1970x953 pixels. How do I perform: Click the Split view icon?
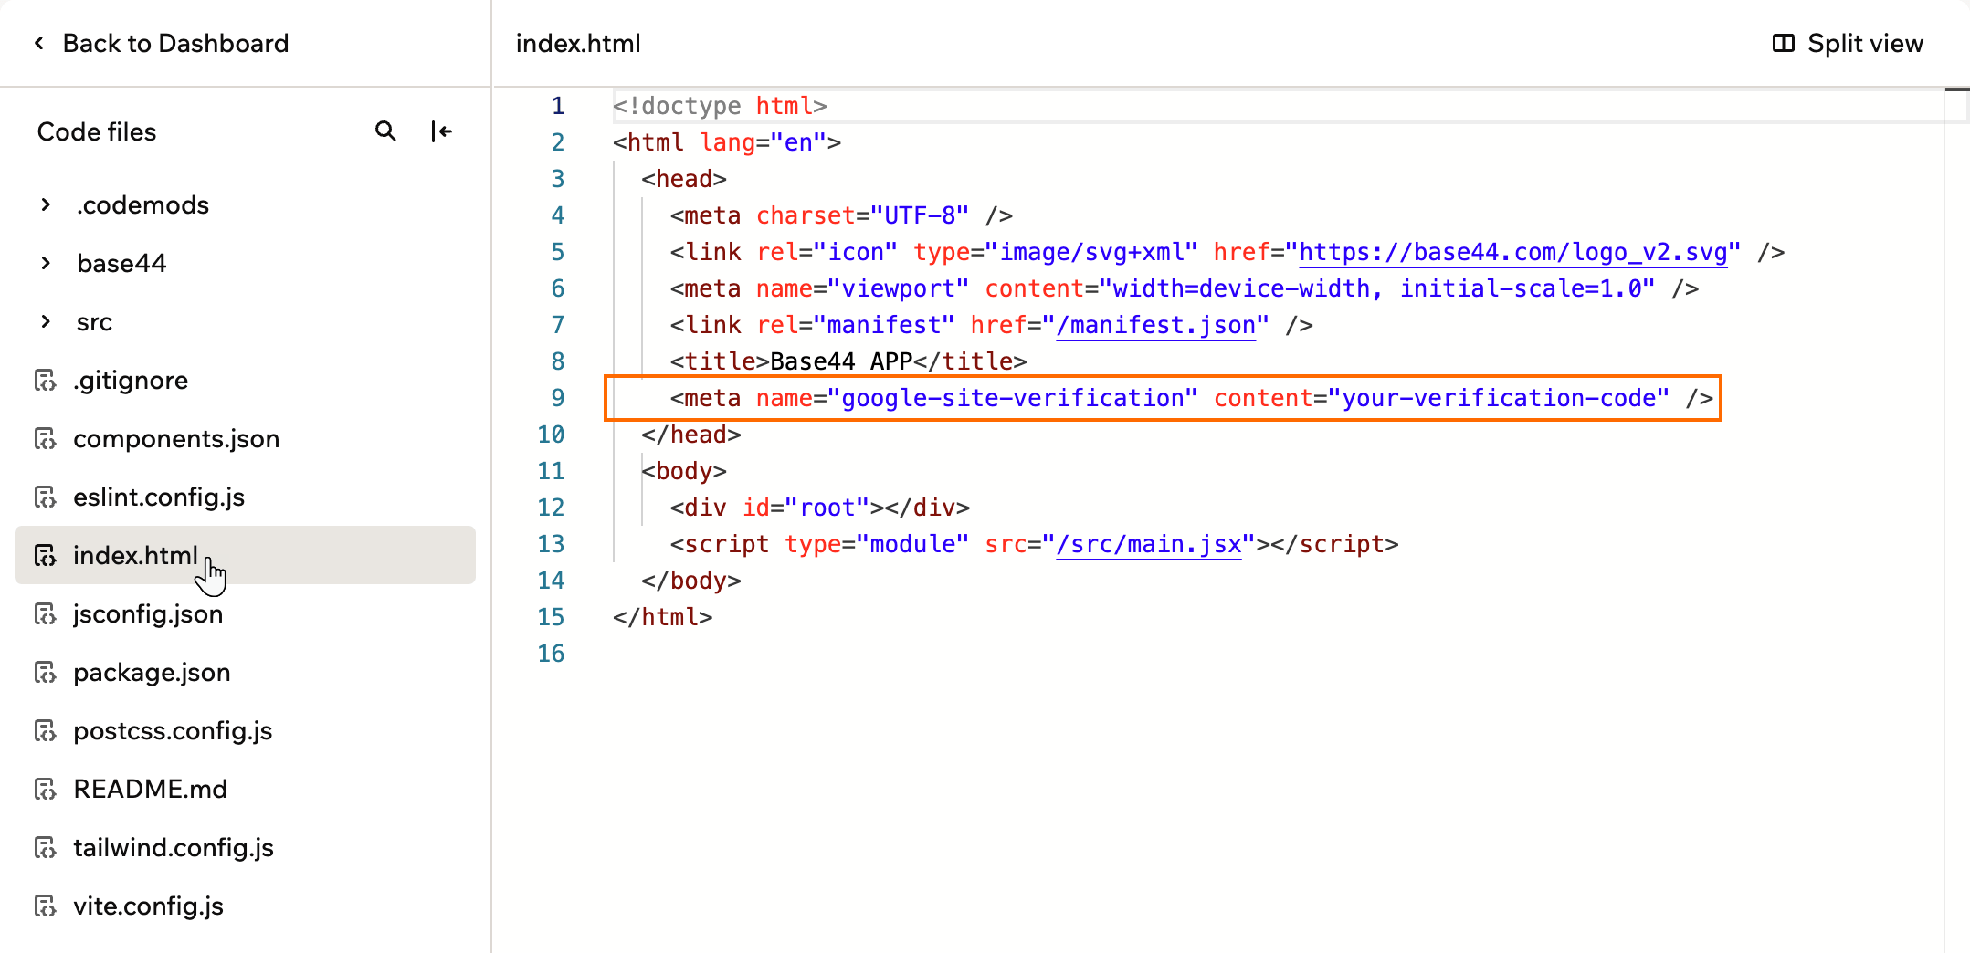coord(1783,43)
